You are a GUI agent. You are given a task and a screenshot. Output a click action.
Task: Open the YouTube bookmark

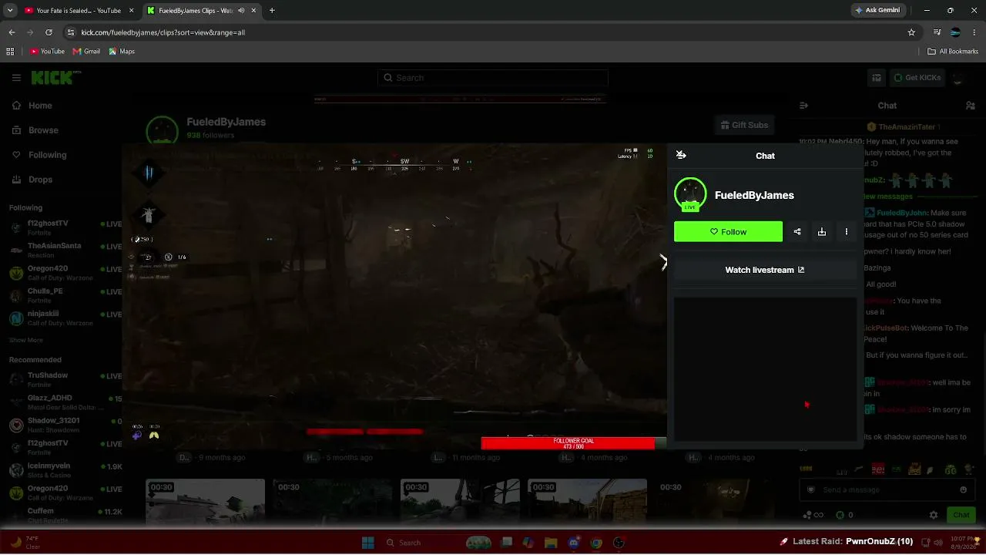[47, 52]
